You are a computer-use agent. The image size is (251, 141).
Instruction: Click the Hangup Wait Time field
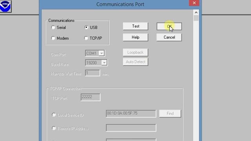93,73
